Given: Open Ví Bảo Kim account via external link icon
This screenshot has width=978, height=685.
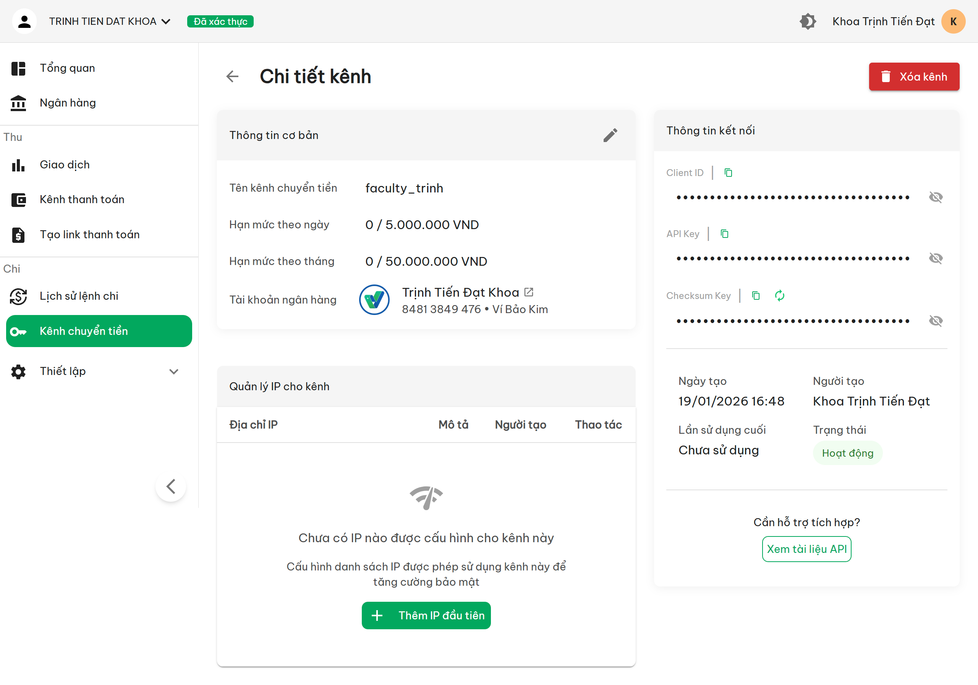Looking at the screenshot, I should click(529, 292).
